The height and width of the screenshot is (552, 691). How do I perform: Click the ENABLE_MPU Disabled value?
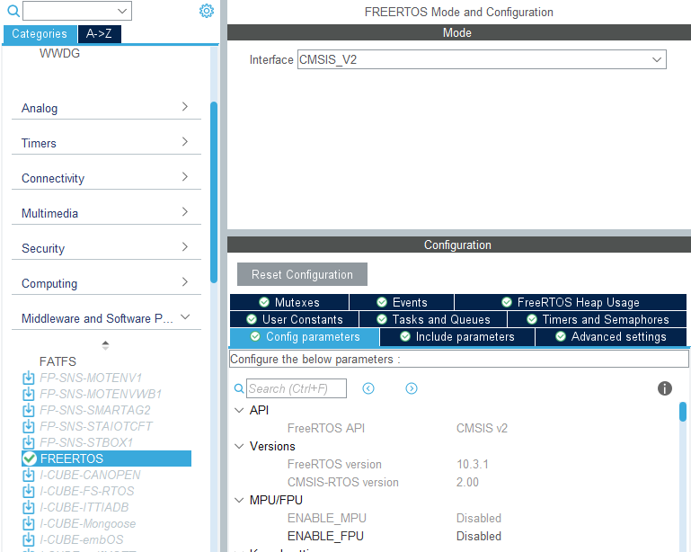(479, 518)
